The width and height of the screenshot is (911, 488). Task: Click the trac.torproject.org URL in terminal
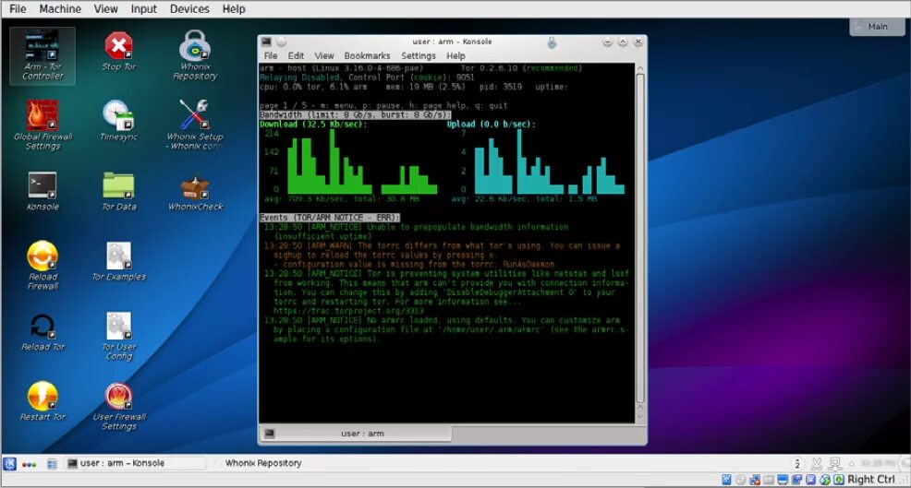pos(348,311)
